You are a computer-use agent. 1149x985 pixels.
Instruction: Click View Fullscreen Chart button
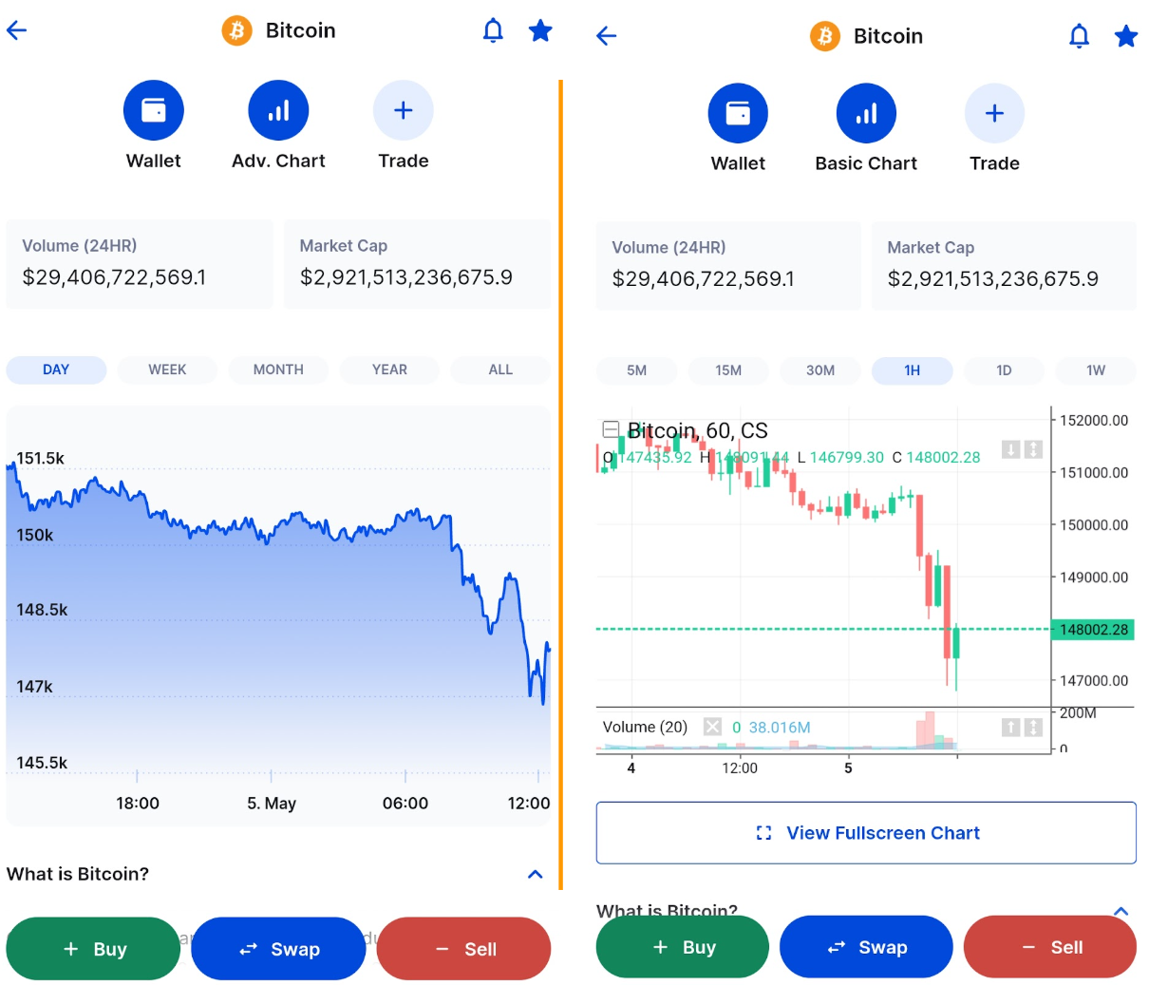(x=866, y=833)
